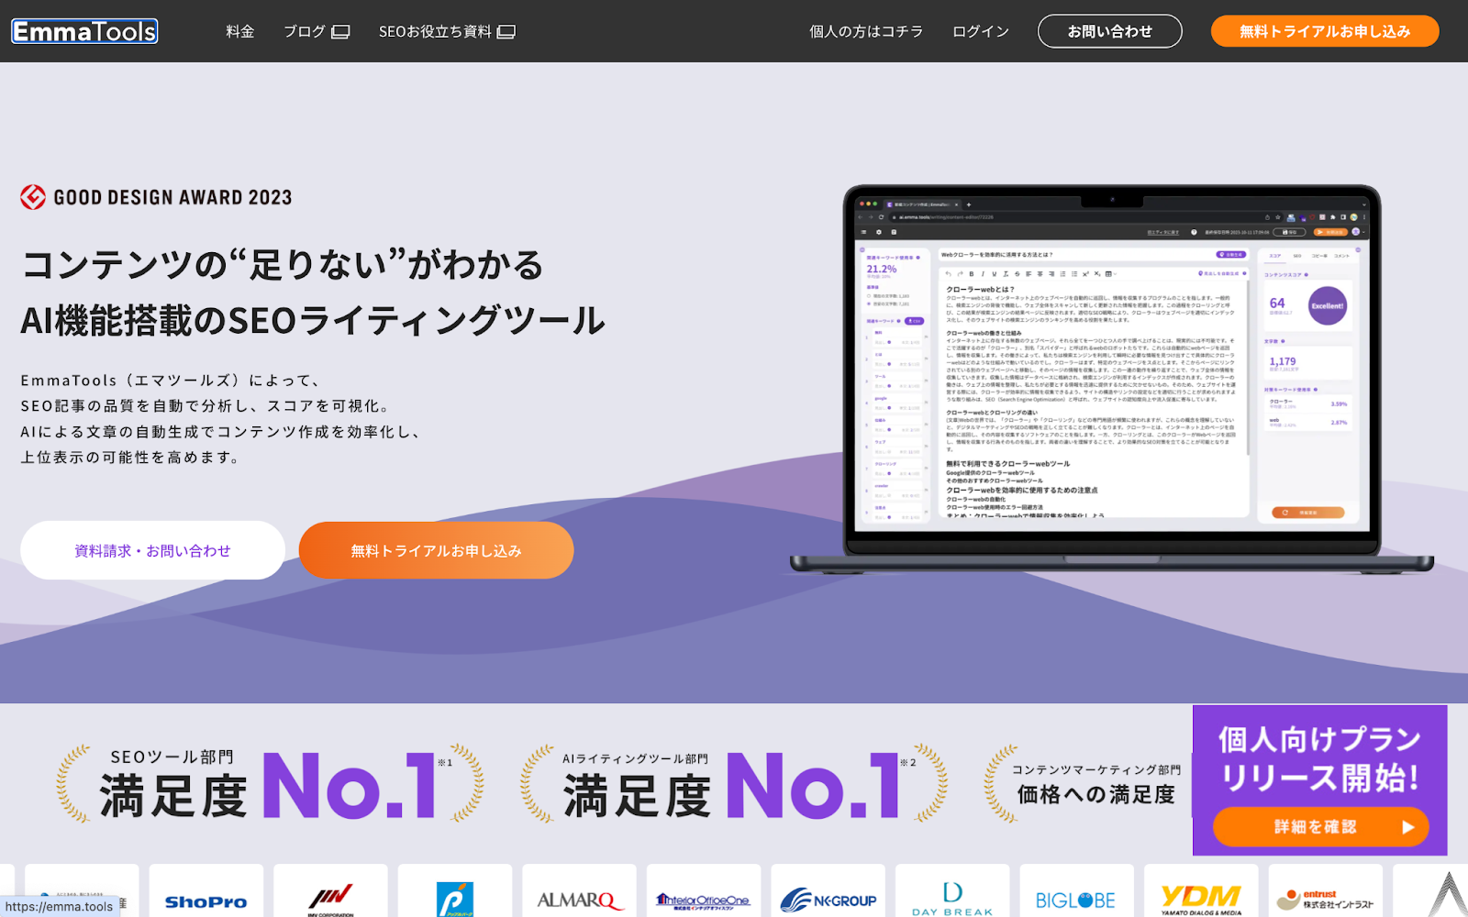Click the headline コンテンツの足りないがわかる

click(x=283, y=264)
